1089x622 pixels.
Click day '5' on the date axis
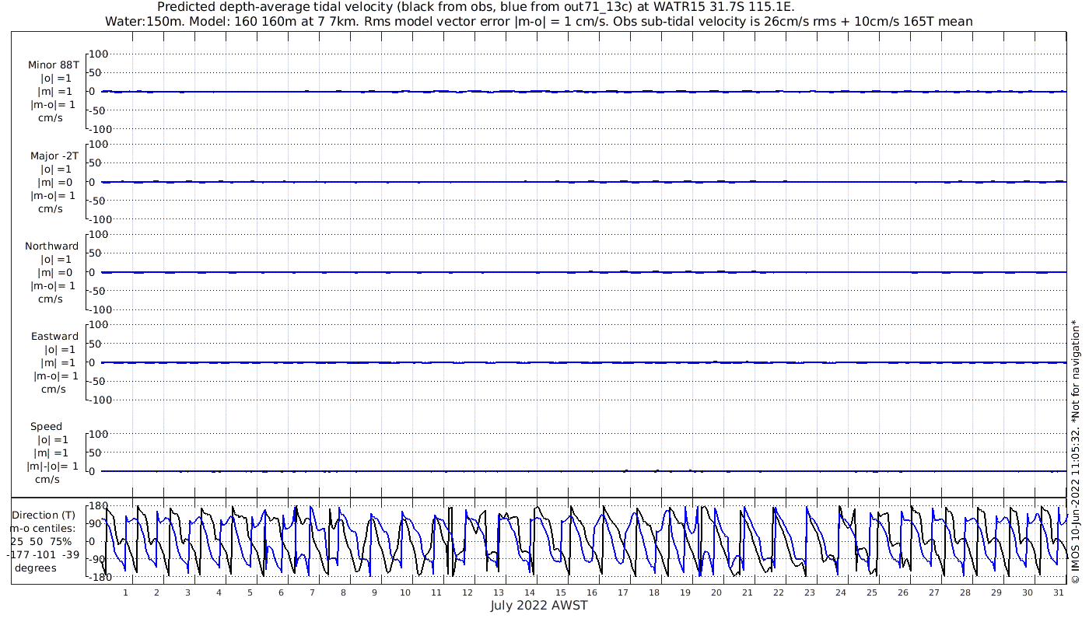250,592
